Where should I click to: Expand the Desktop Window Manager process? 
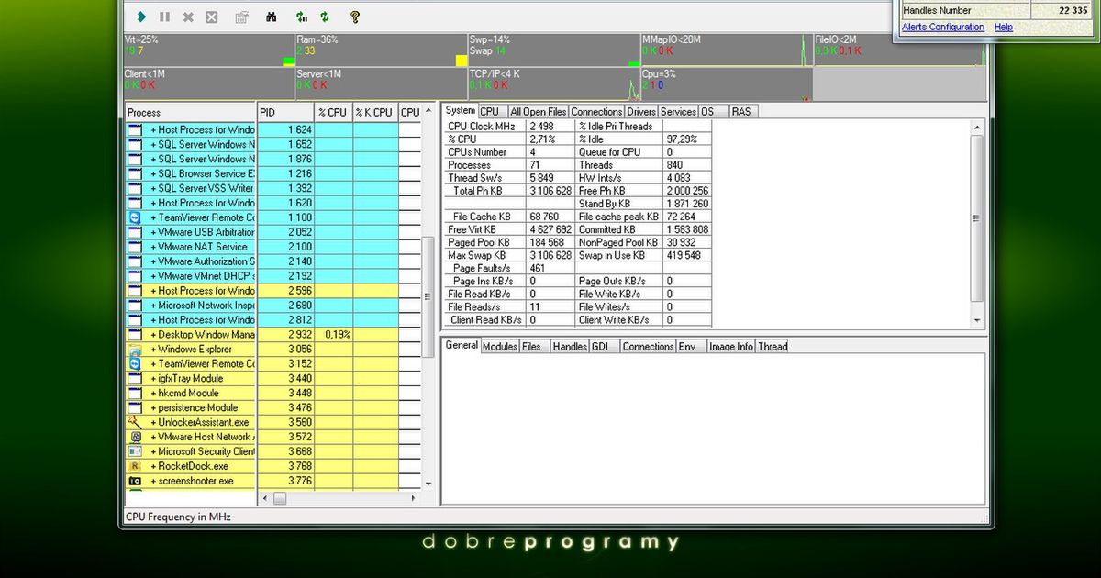tap(154, 335)
